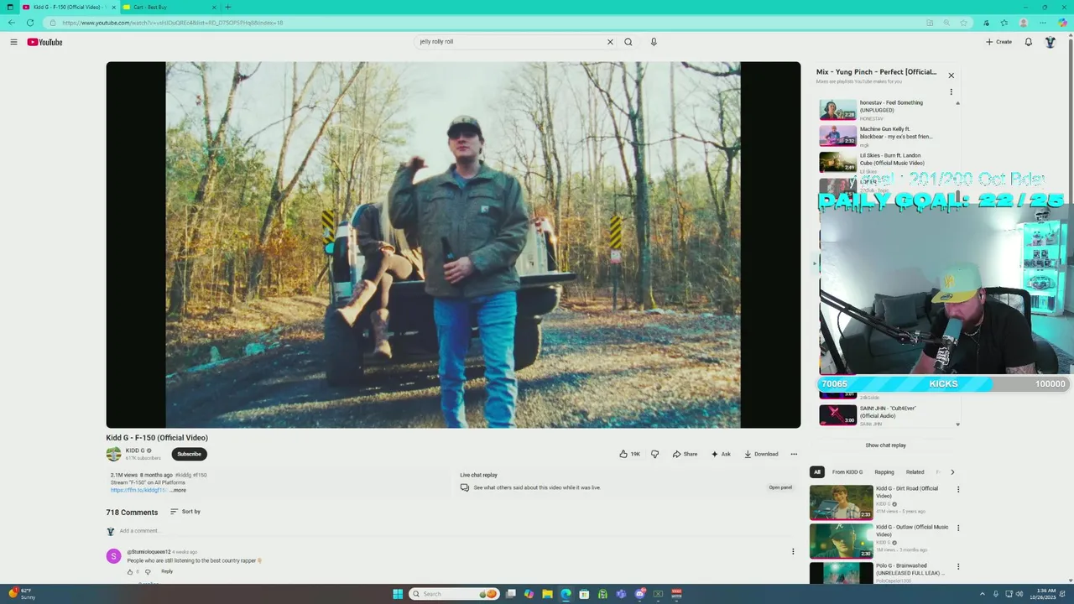Open the browser profile icon
Image resolution: width=1074 pixels, height=604 pixels.
1024,23
